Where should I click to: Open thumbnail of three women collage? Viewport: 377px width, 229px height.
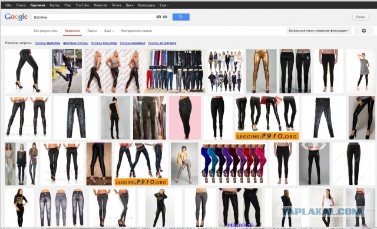pos(21,164)
